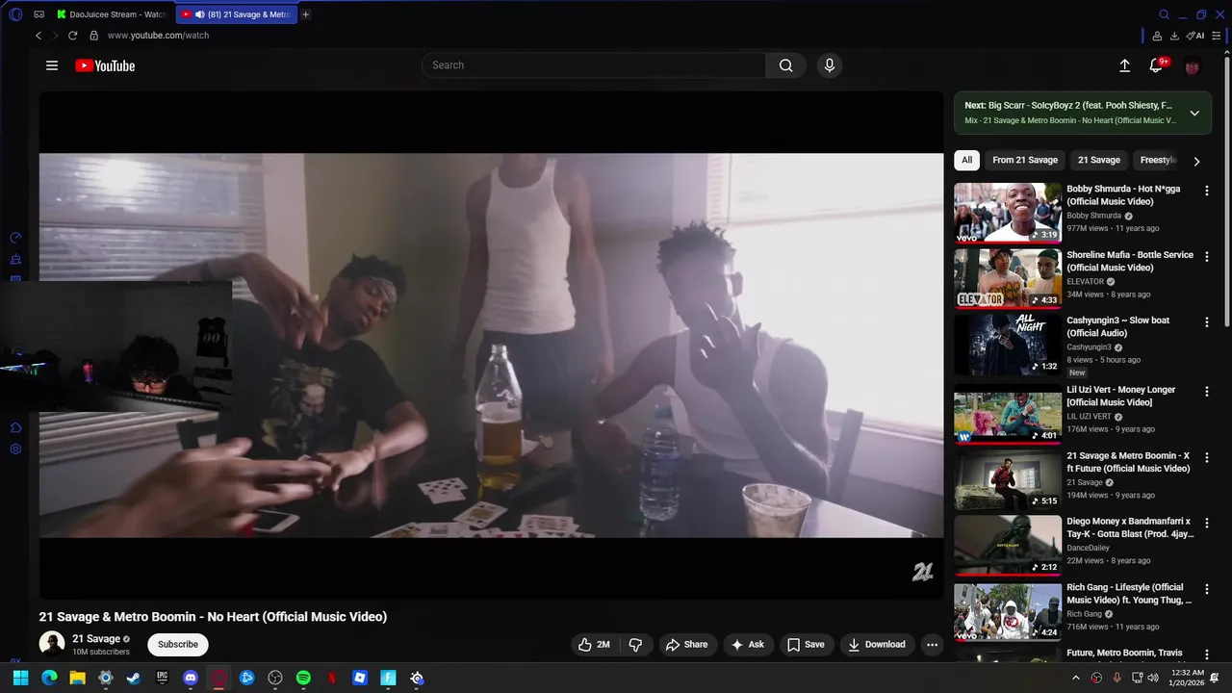This screenshot has width=1232, height=693.
Task: Open the Windows Start menu
Action: click(20, 678)
